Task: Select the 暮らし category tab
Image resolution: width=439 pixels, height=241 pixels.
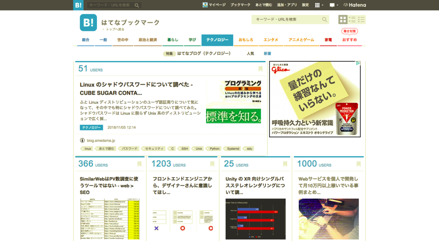Action: click(x=173, y=40)
